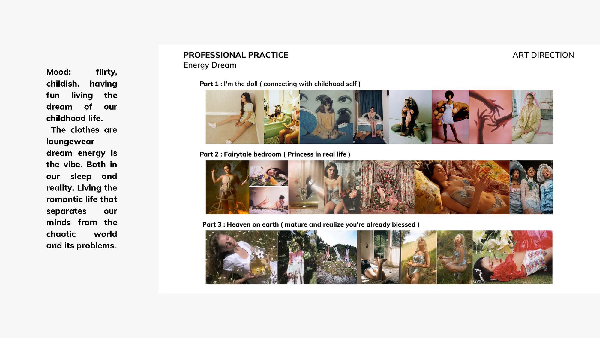
Task: Click the doll with painted eyes backdrop image
Action: tap(327, 117)
